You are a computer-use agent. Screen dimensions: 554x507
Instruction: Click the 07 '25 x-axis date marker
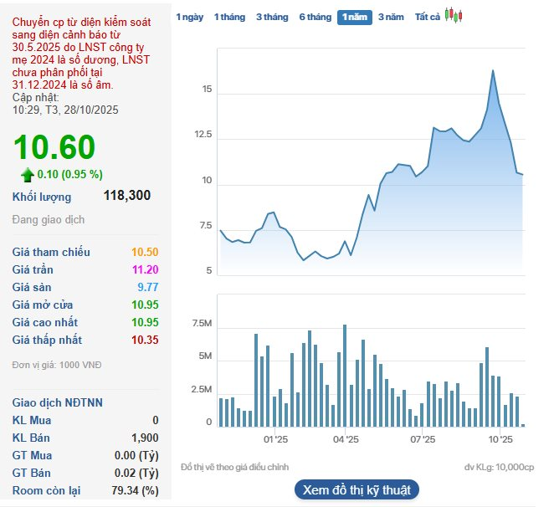pyautogui.click(x=423, y=438)
